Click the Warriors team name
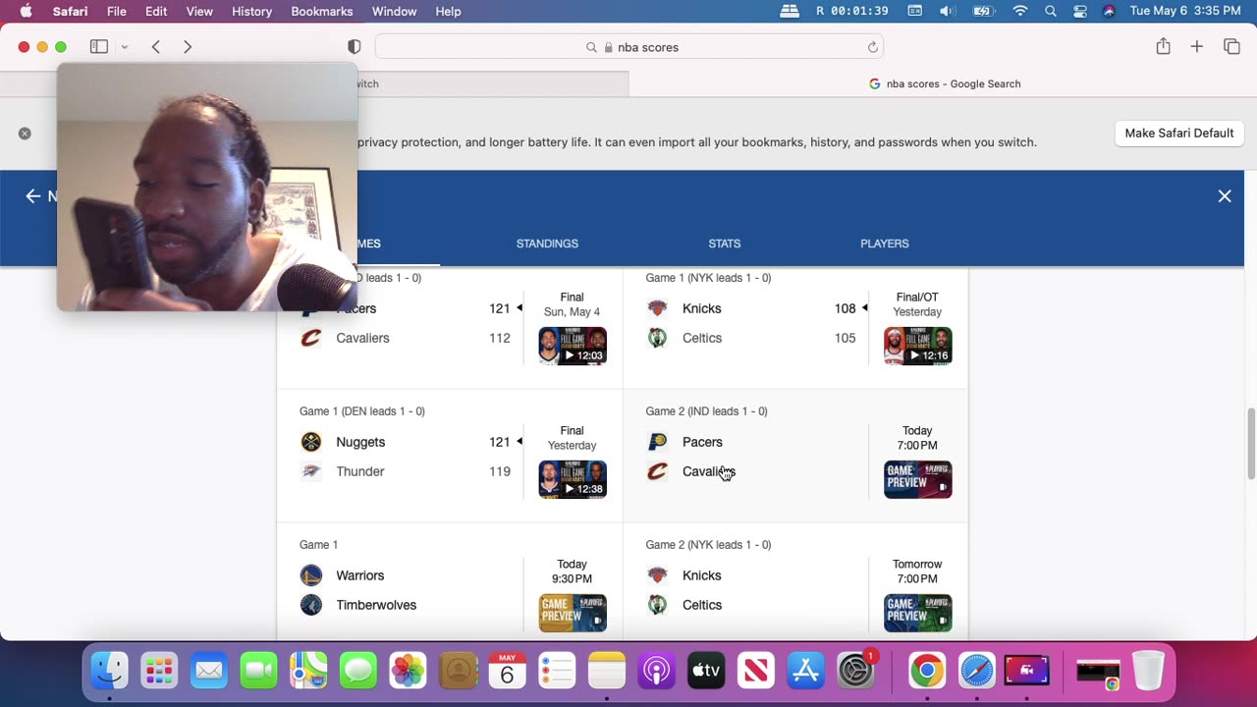Viewport: 1257px width, 707px height. coord(360,575)
